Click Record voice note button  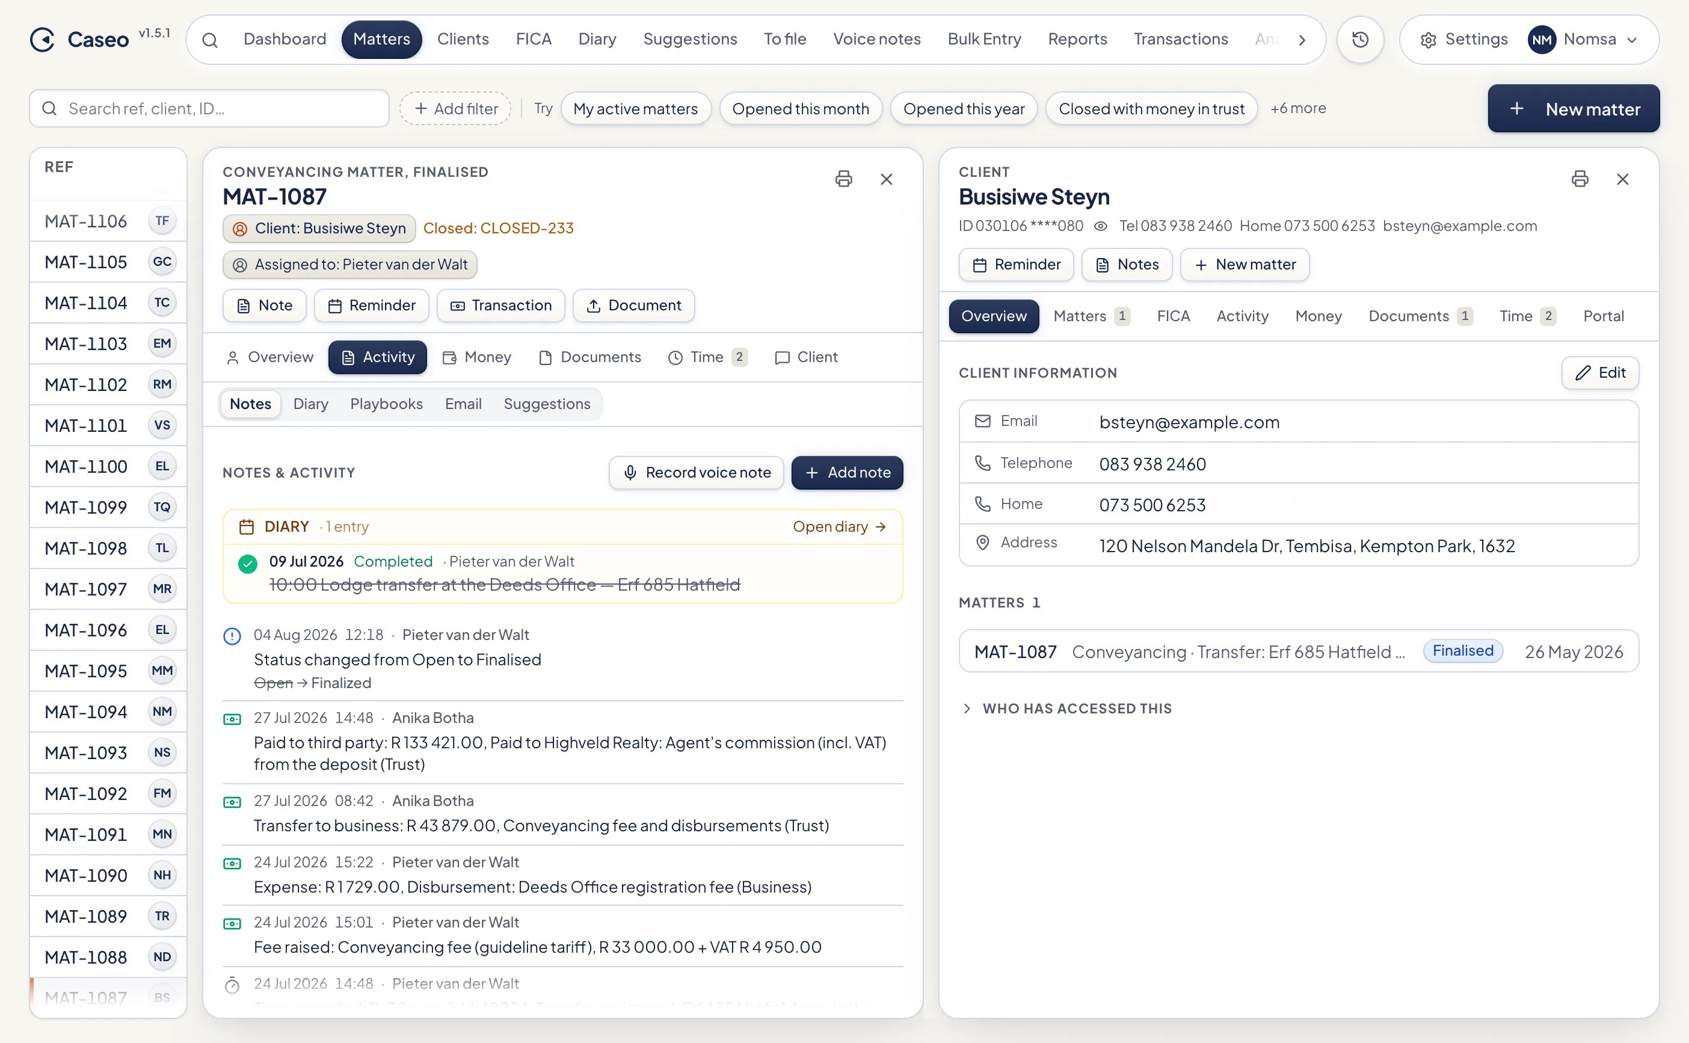pyautogui.click(x=697, y=473)
